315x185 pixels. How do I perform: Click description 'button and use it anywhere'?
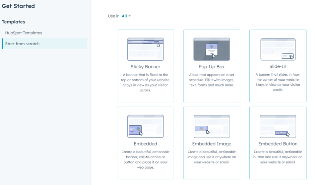278,157
